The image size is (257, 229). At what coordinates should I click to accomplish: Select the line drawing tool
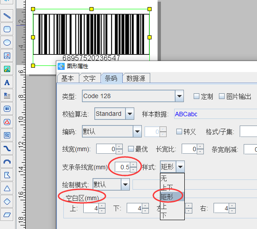tap(7, 16)
